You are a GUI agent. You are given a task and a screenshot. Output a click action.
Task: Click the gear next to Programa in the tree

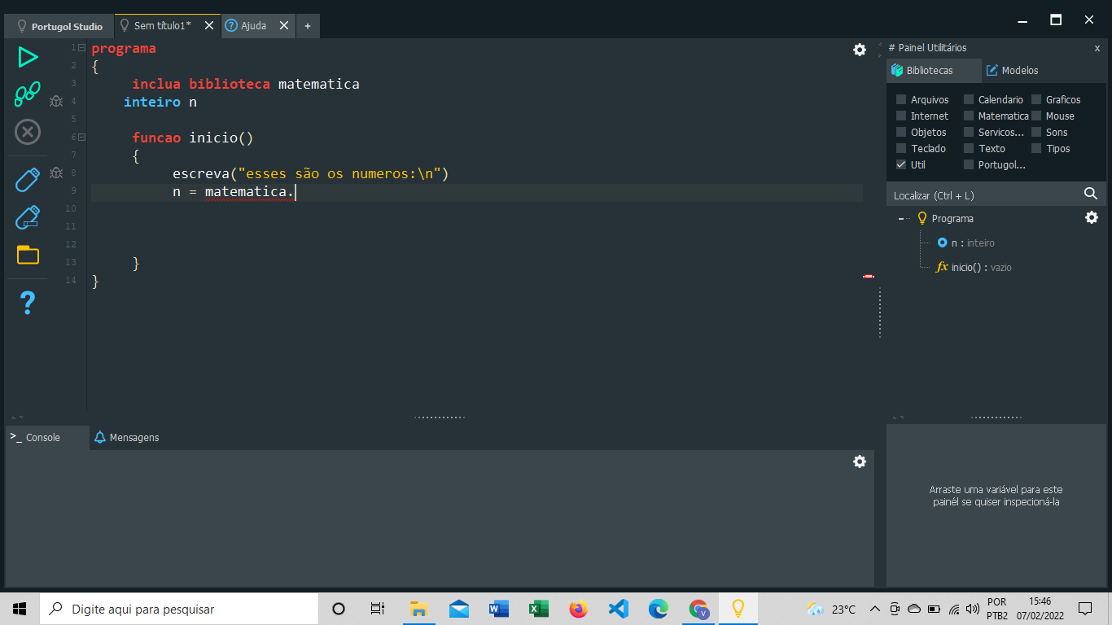pyautogui.click(x=1091, y=217)
